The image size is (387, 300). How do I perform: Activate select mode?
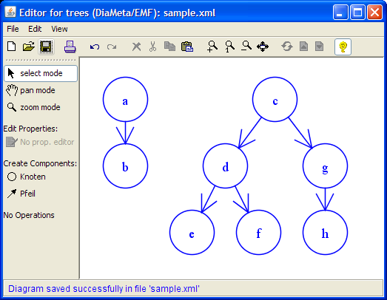41,73
